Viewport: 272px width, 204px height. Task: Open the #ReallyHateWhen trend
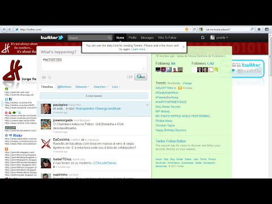pos(167,92)
